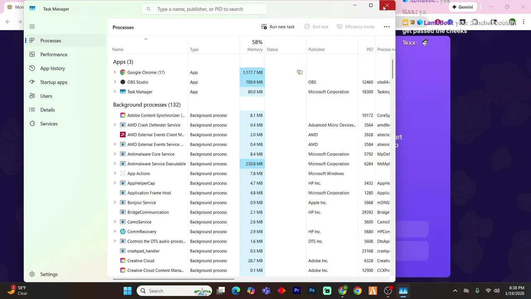Click the Details list icon
Image resolution: width=531 pixels, height=299 pixels.
point(32,110)
